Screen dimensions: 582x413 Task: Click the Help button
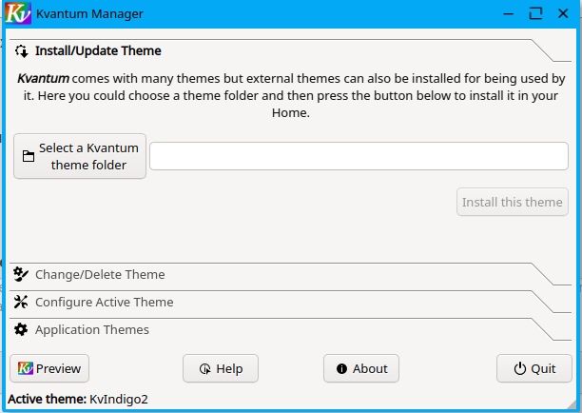coord(221,368)
